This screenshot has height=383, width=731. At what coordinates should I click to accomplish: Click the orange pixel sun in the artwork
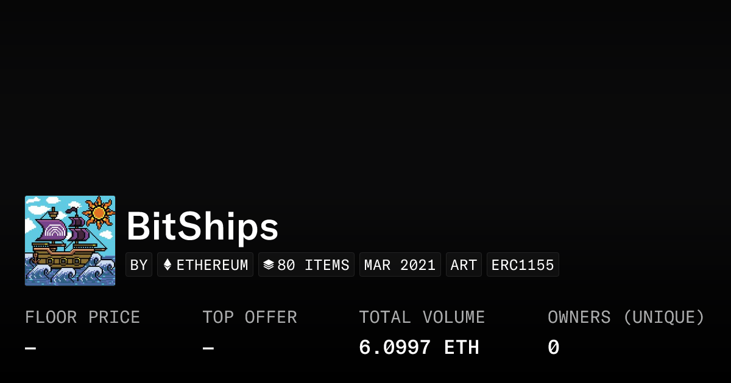98,212
